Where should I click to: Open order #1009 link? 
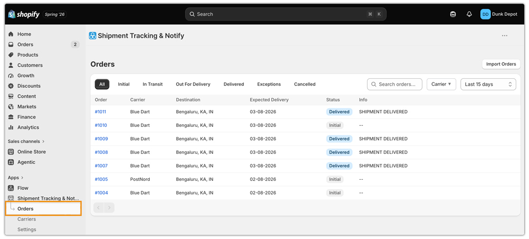click(x=101, y=139)
